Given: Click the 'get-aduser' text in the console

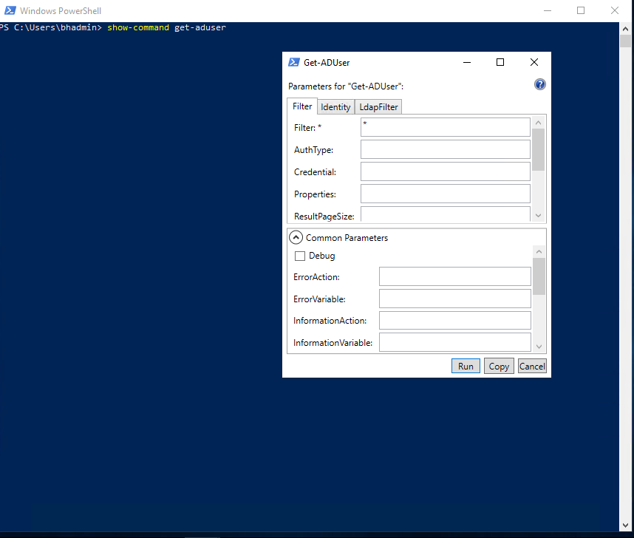Looking at the screenshot, I should pyautogui.click(x=200, y=27).
